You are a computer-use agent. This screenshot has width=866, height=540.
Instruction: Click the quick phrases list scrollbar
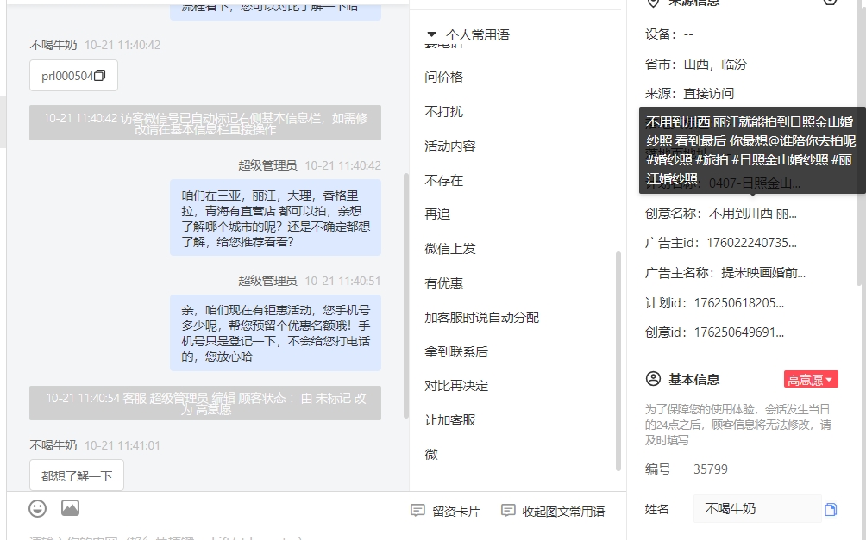618,361
